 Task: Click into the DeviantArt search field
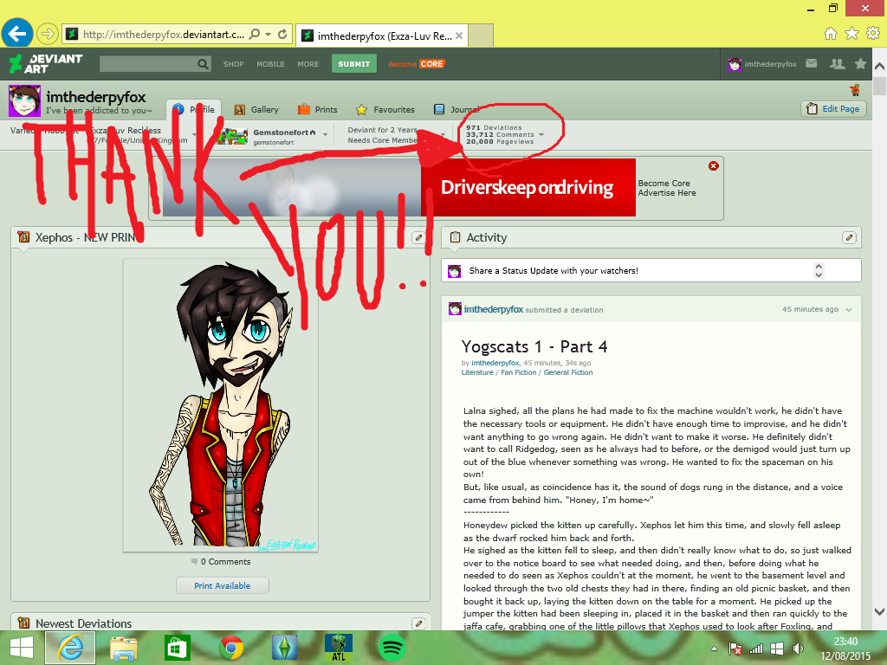pos(148,64)
